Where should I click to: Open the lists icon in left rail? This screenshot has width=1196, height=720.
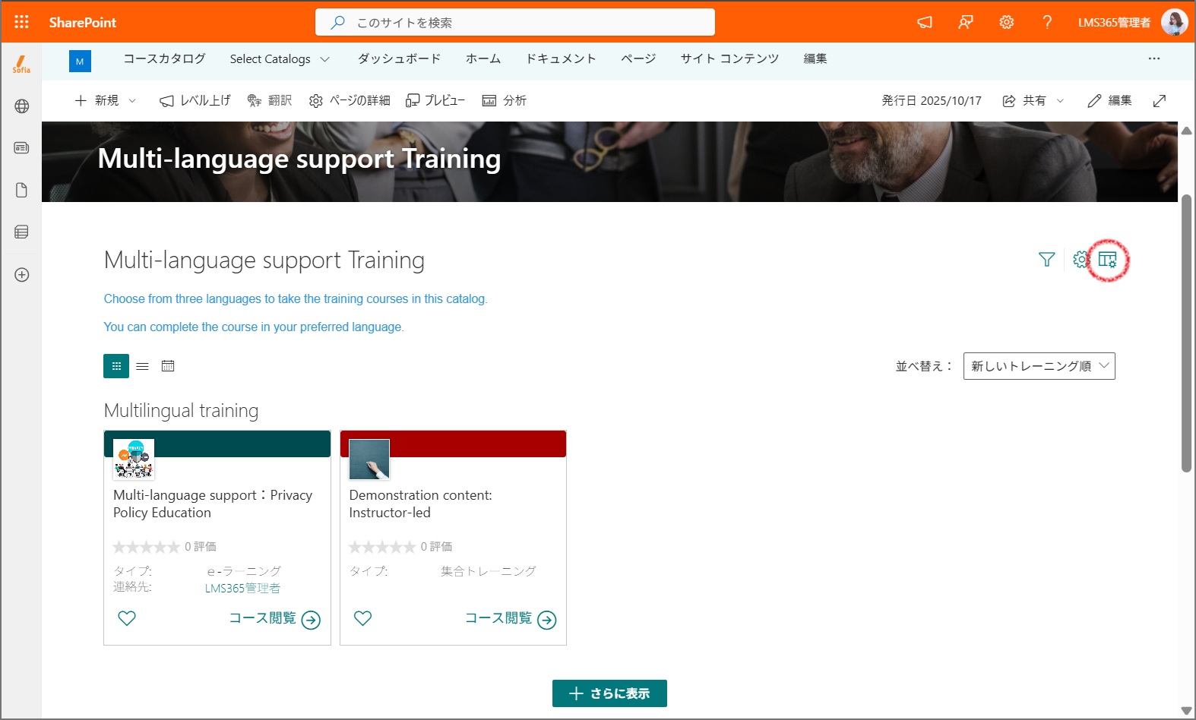click(x=21, y=232)
